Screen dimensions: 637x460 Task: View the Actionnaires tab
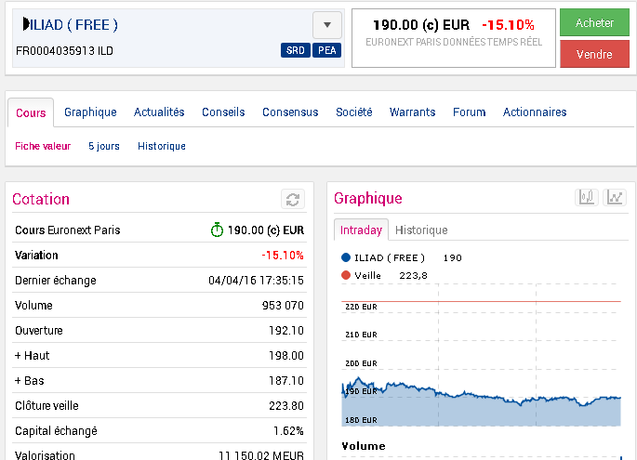pos(535,112)
